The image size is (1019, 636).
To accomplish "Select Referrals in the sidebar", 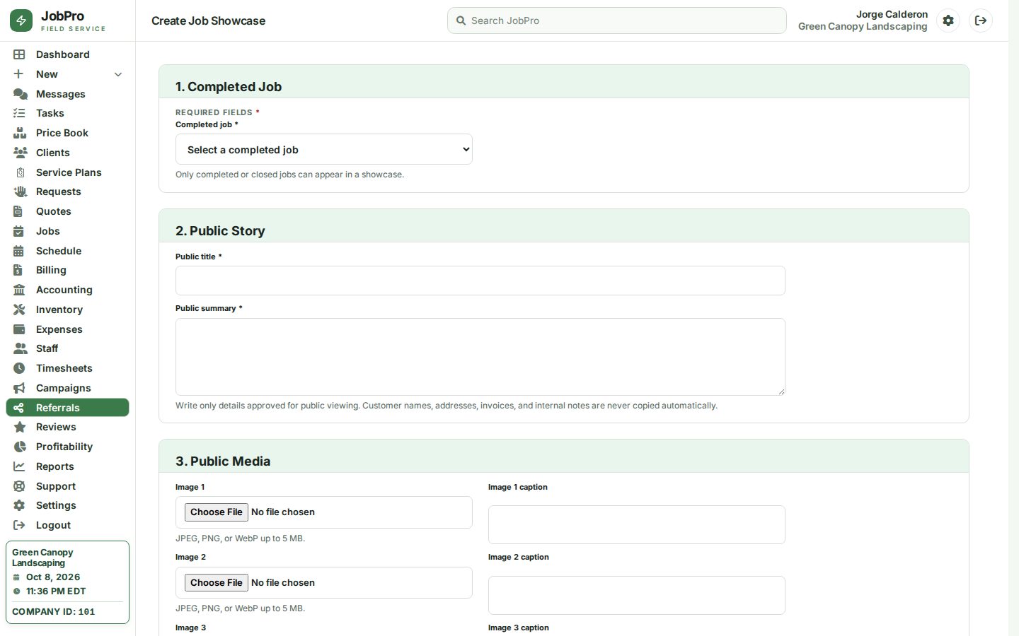I will click(67, 408).
